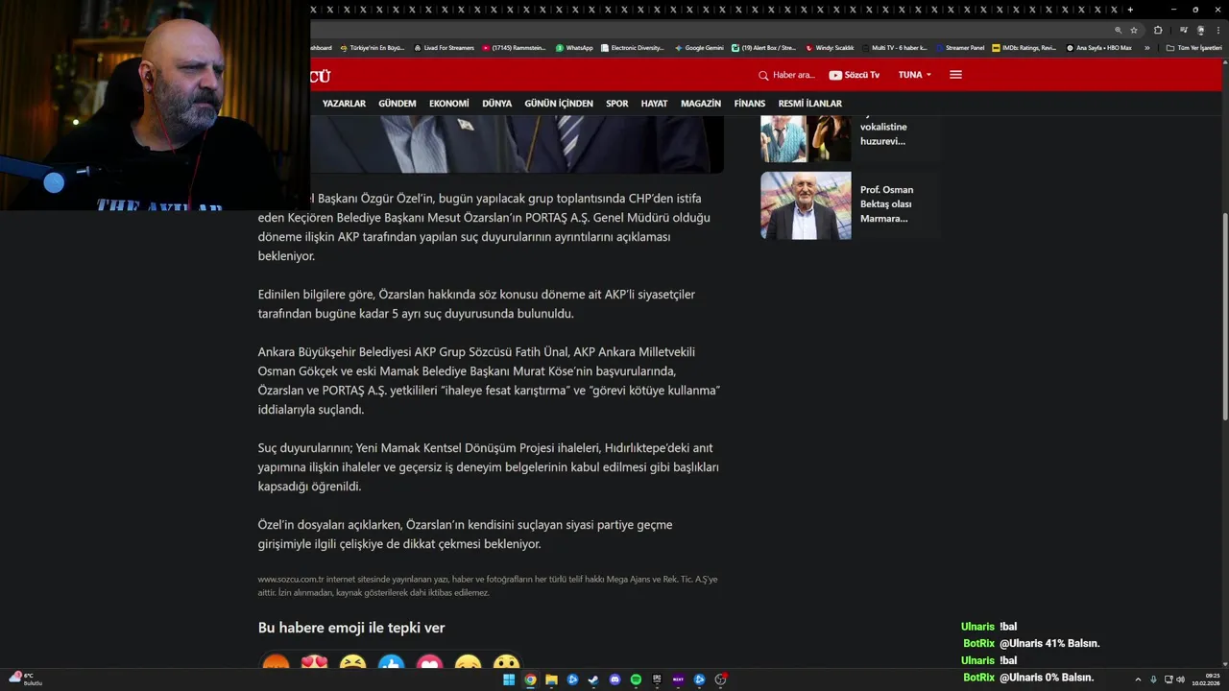
Task: Switch to Chrome in the taskbar
Action: point(530,679)
